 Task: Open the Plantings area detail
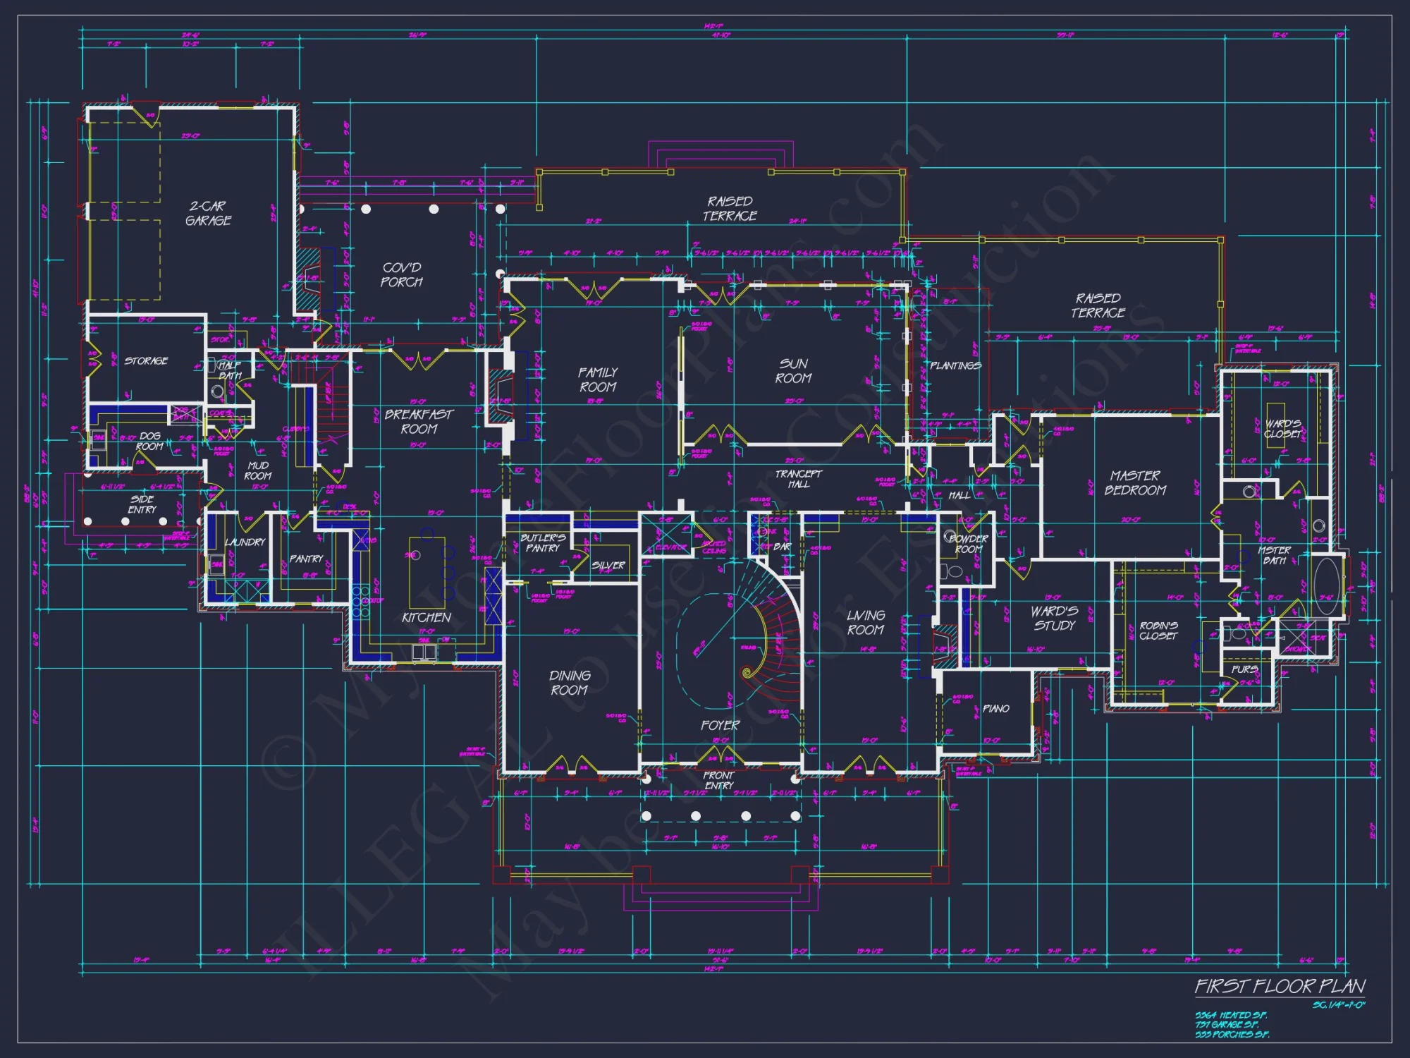tap(955, 367)
